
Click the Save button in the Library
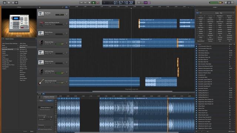32,132
